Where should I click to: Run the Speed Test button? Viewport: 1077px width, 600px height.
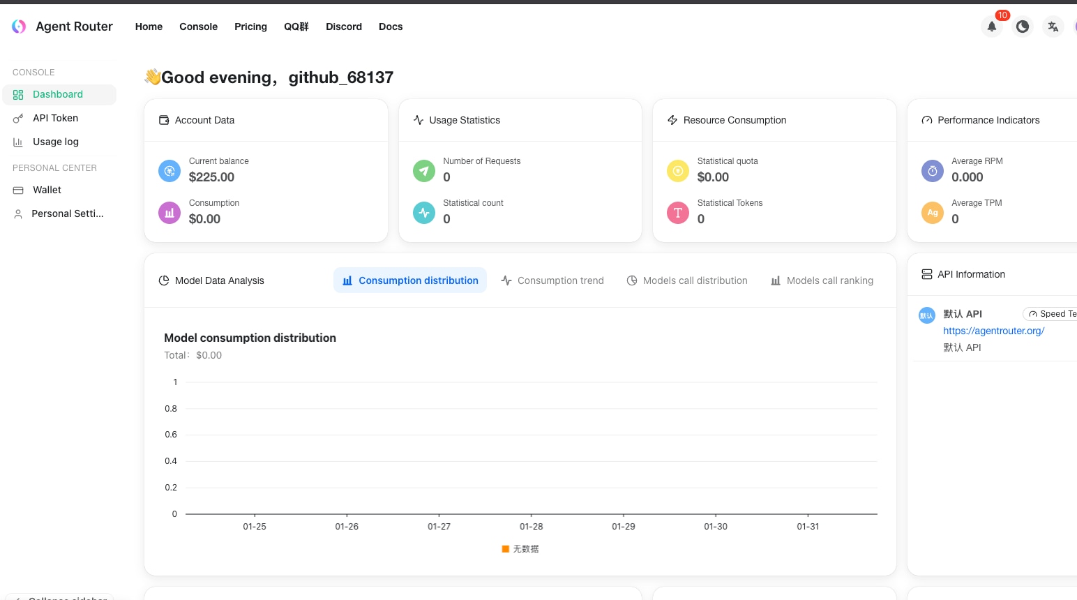[x=1052, y=314]
